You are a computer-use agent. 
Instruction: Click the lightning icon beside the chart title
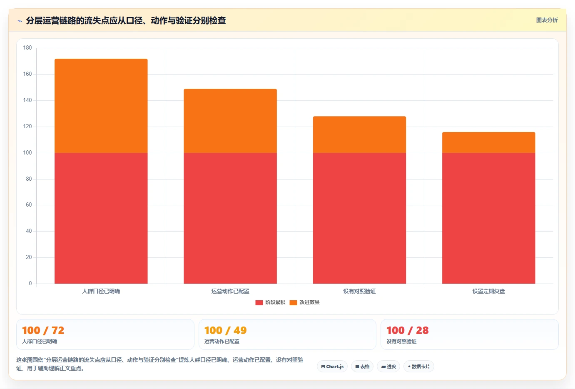coord(20,20)
